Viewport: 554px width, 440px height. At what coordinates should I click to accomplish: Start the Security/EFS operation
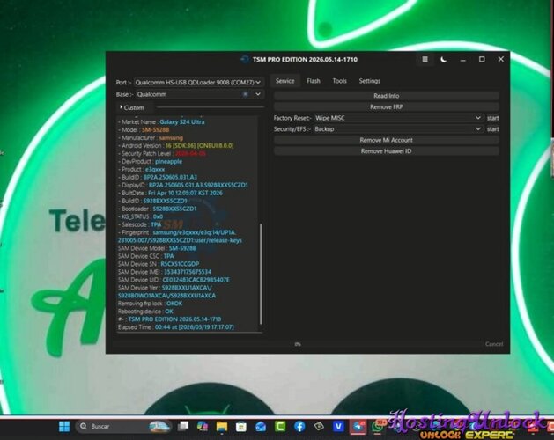coord(492,128)
